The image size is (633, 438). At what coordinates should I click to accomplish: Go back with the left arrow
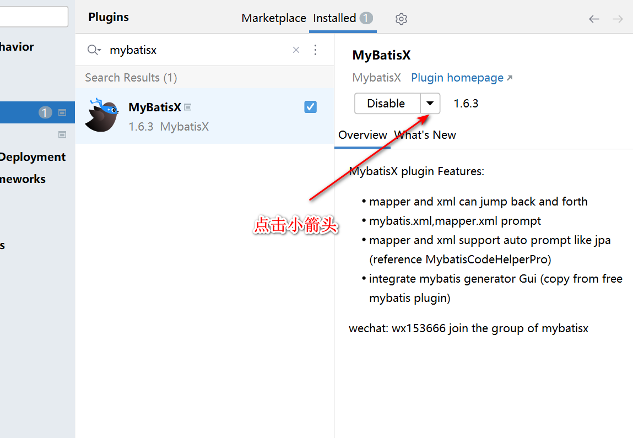coord(594,19)
